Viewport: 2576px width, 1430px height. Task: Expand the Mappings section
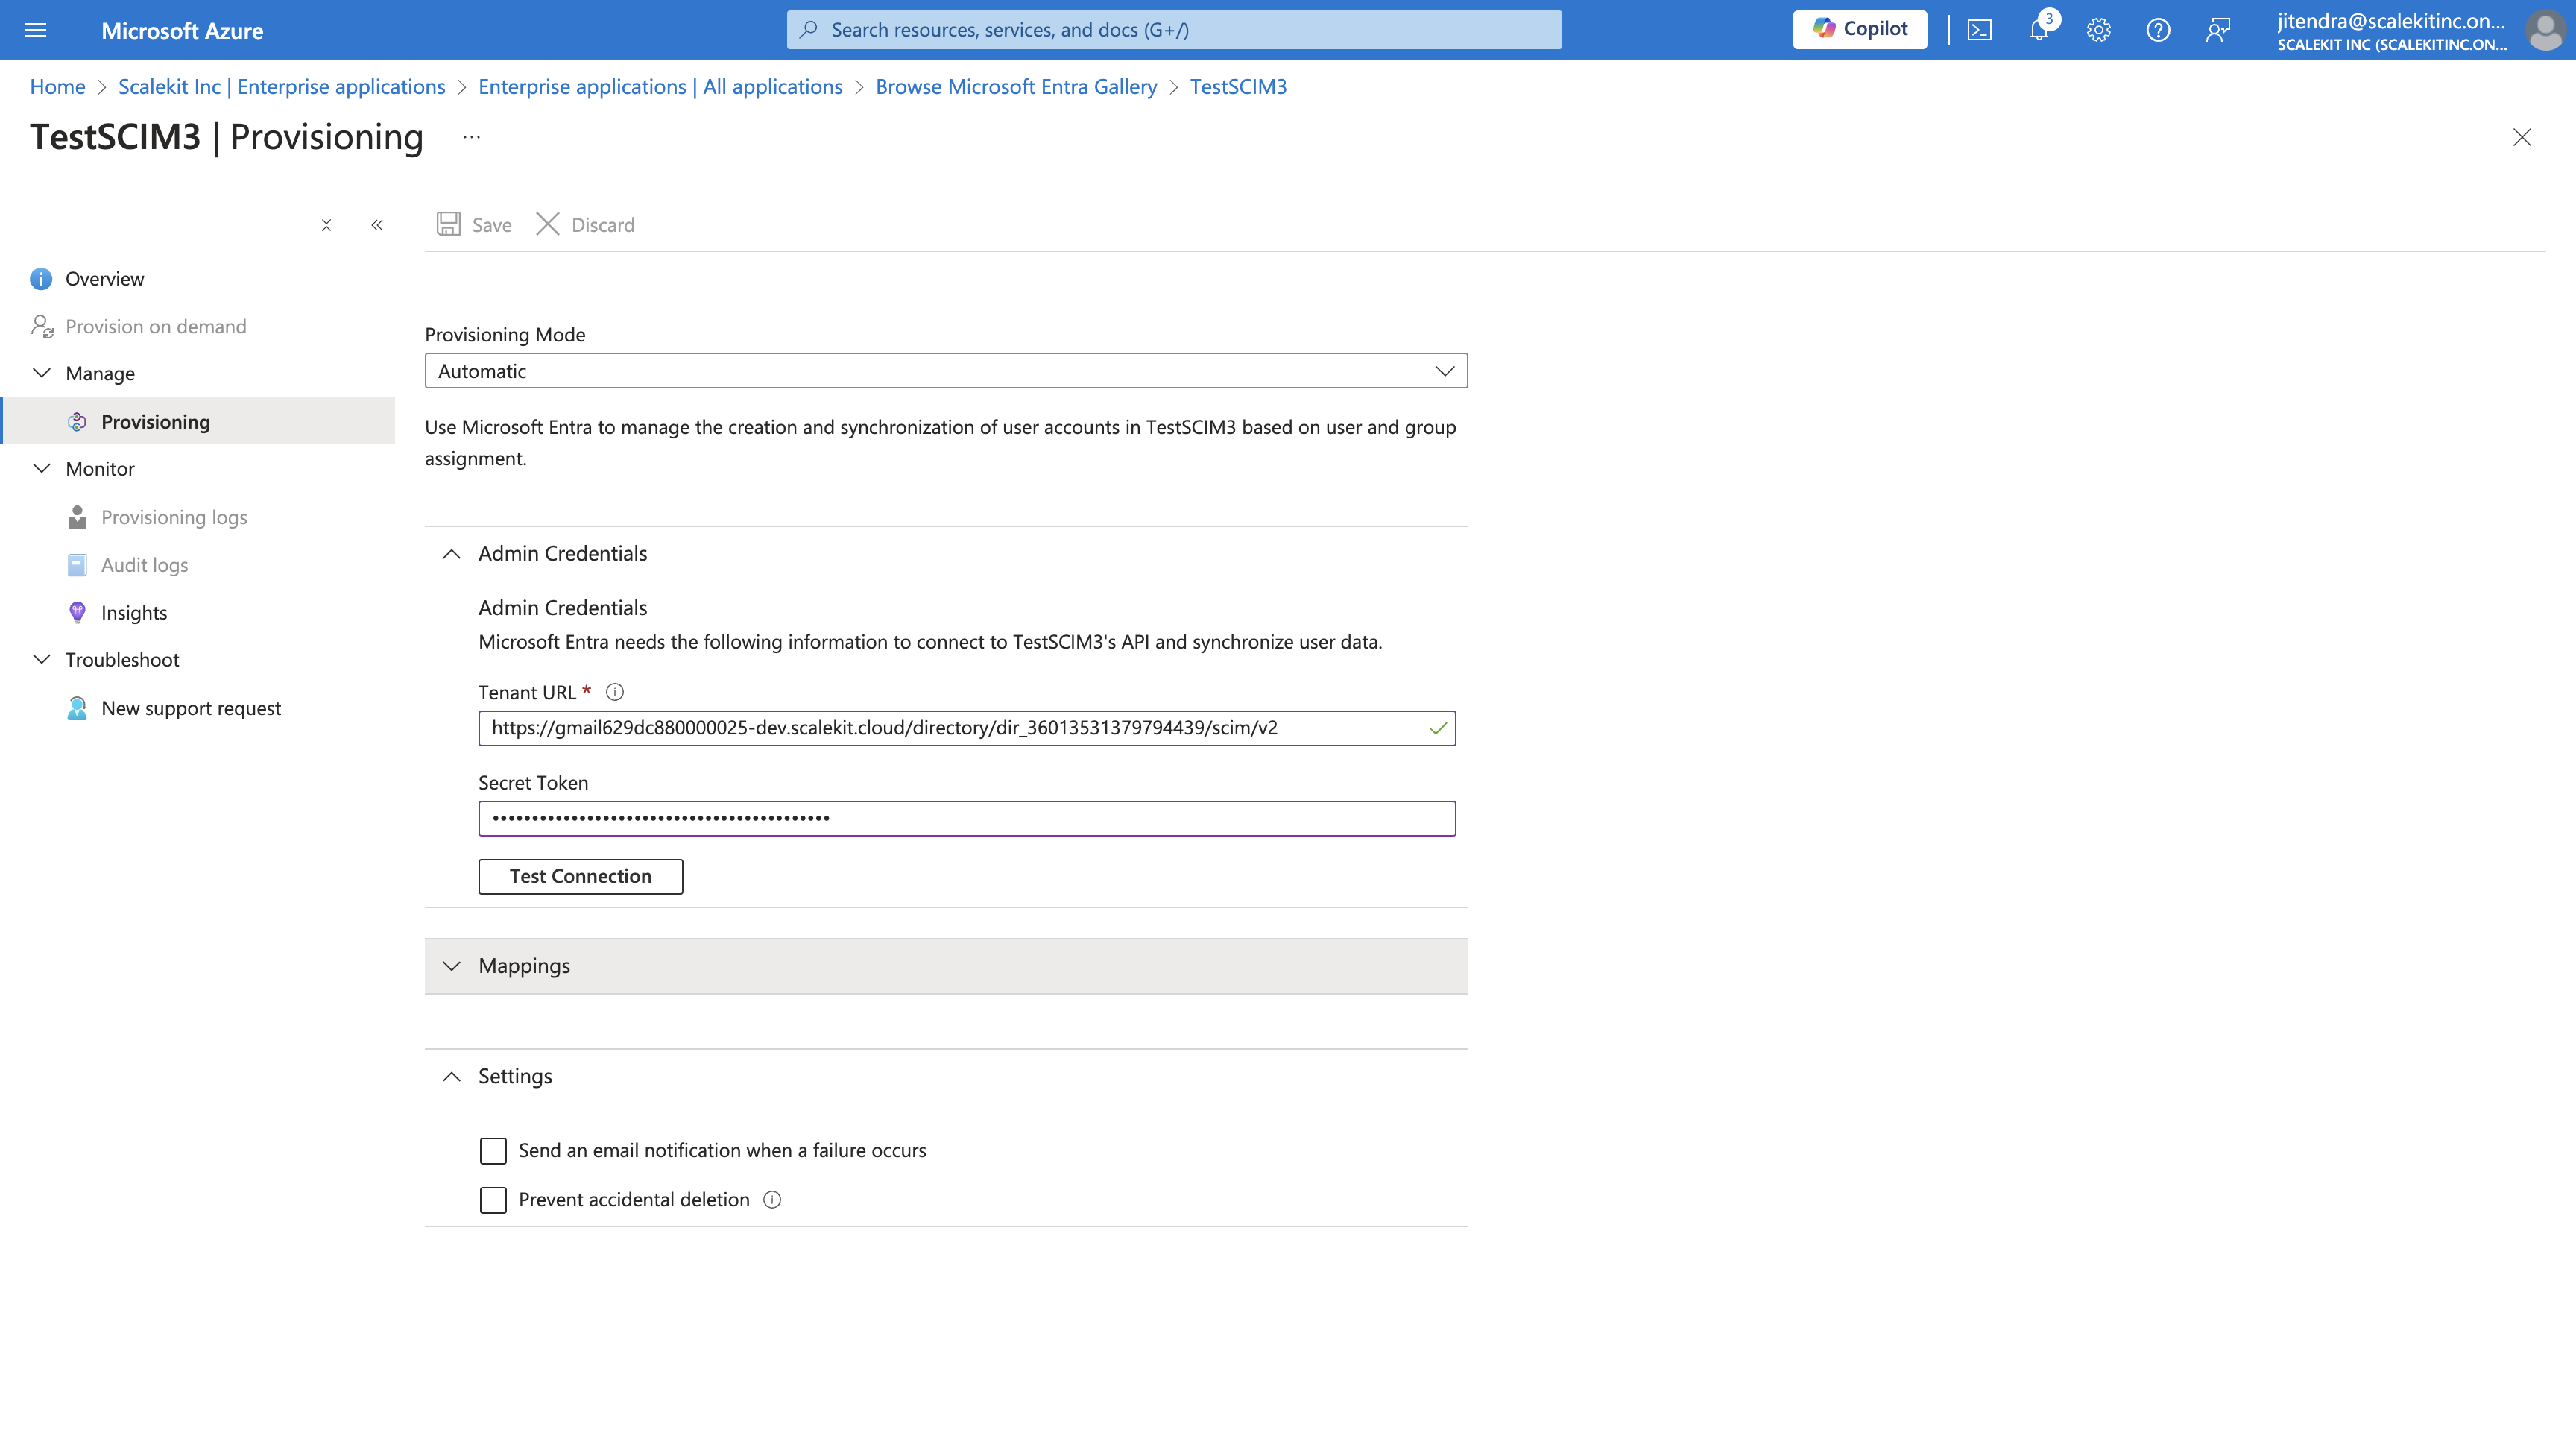[946, 966]
